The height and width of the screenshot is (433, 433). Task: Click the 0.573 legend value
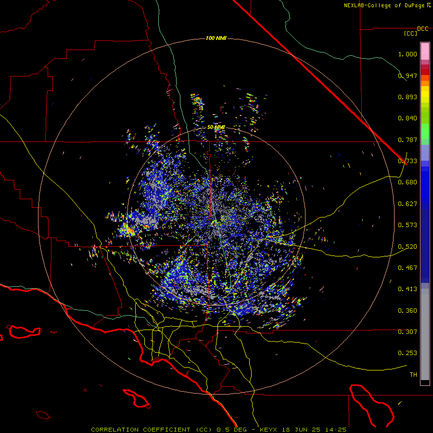[x=408, y=225]
